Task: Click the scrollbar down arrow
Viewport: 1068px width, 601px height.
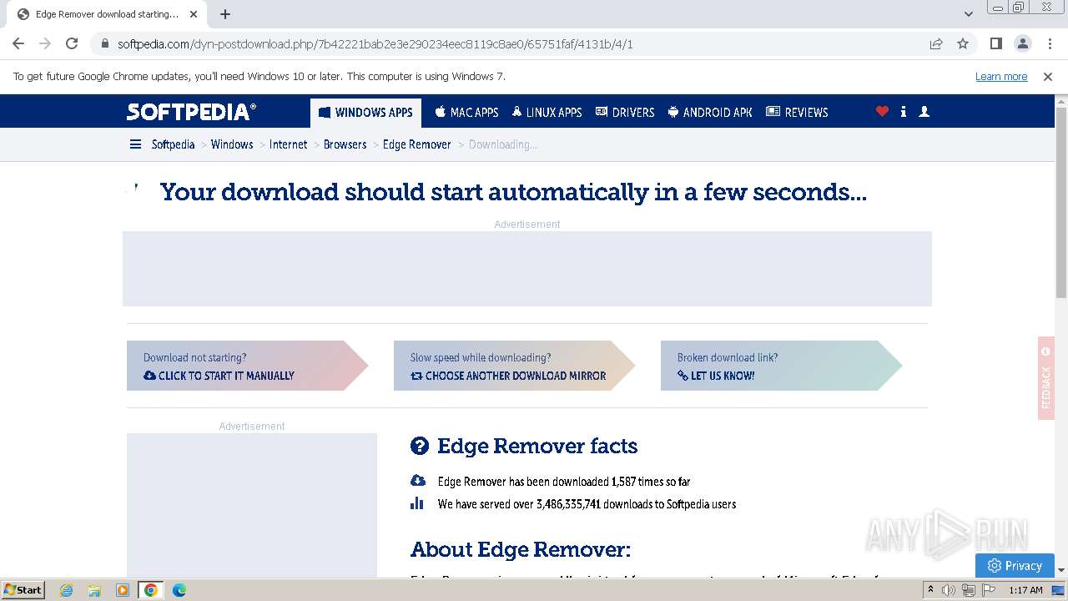Action: coord(1061,570)
